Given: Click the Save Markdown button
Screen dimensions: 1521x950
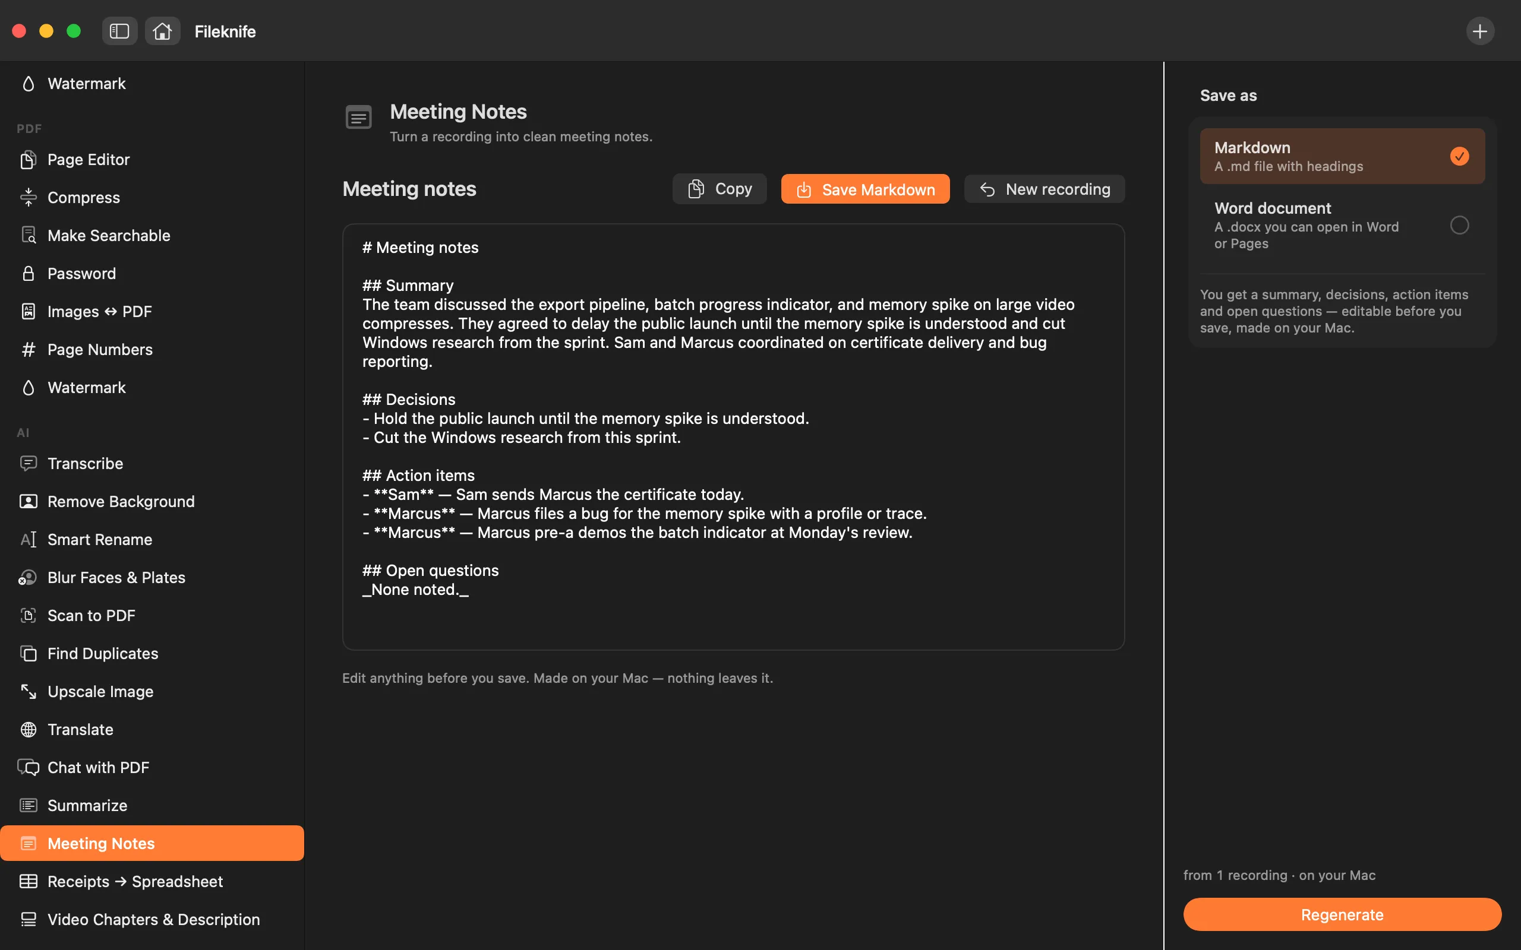Looking at the screenshot, I should [865, 189].
